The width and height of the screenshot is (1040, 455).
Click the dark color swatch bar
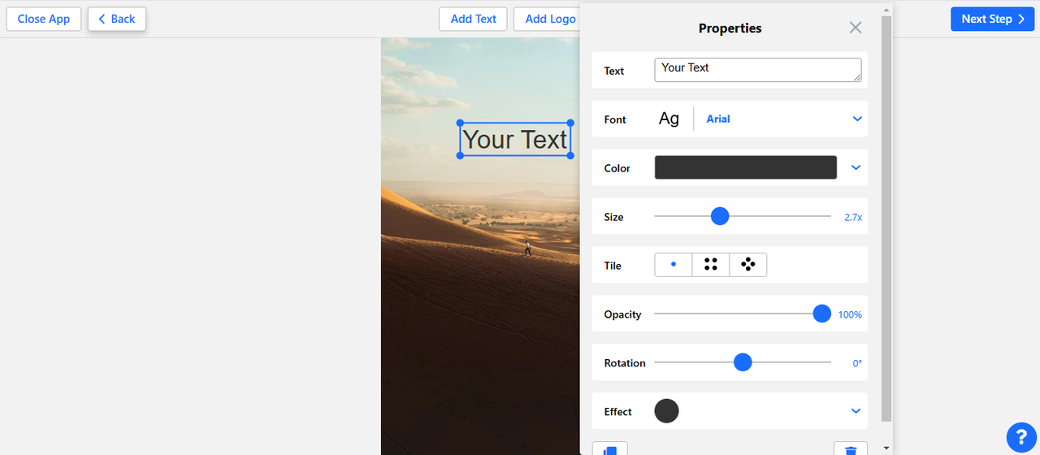[x=746, y=167]
